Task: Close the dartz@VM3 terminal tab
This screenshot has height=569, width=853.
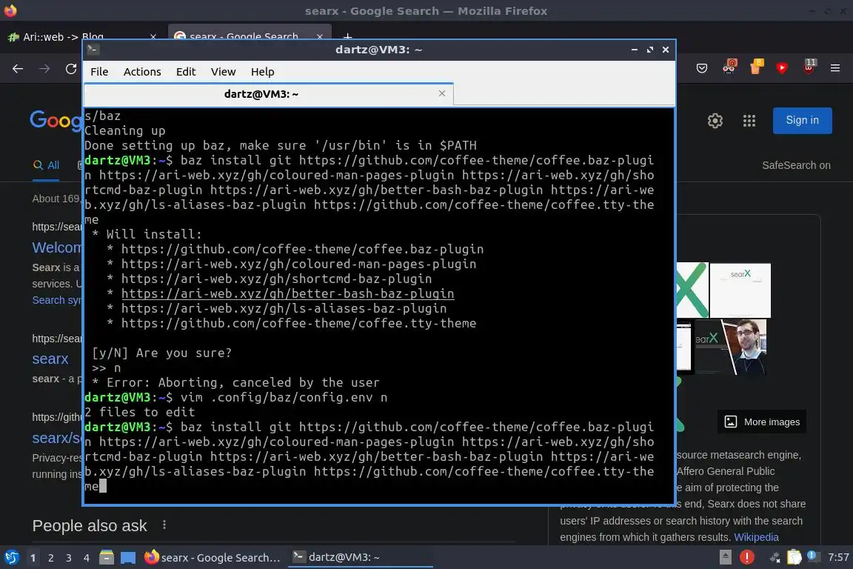Action: click(442, 93)
